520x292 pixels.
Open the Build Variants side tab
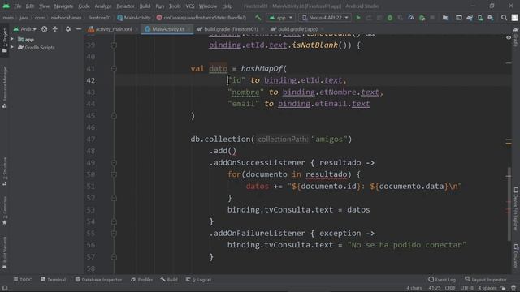point(5,252)
